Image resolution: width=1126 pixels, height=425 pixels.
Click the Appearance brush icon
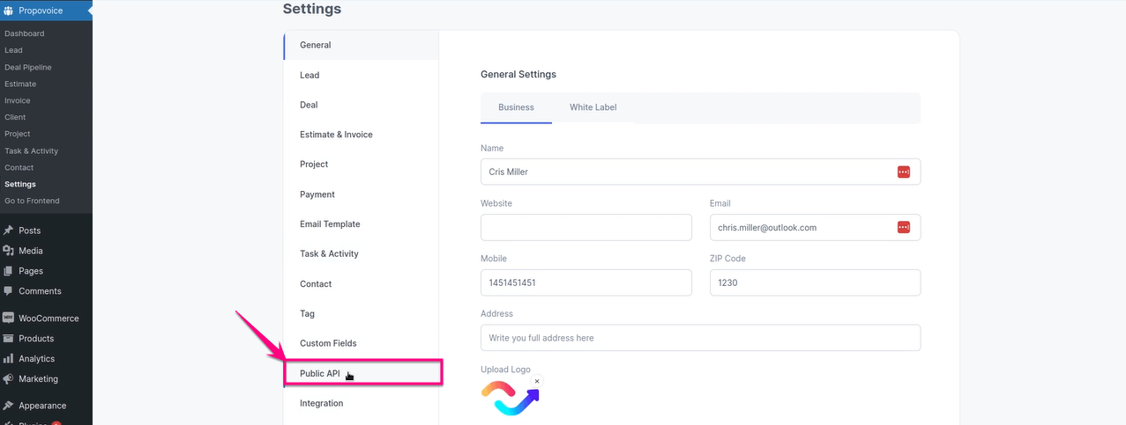coord(8,406)
